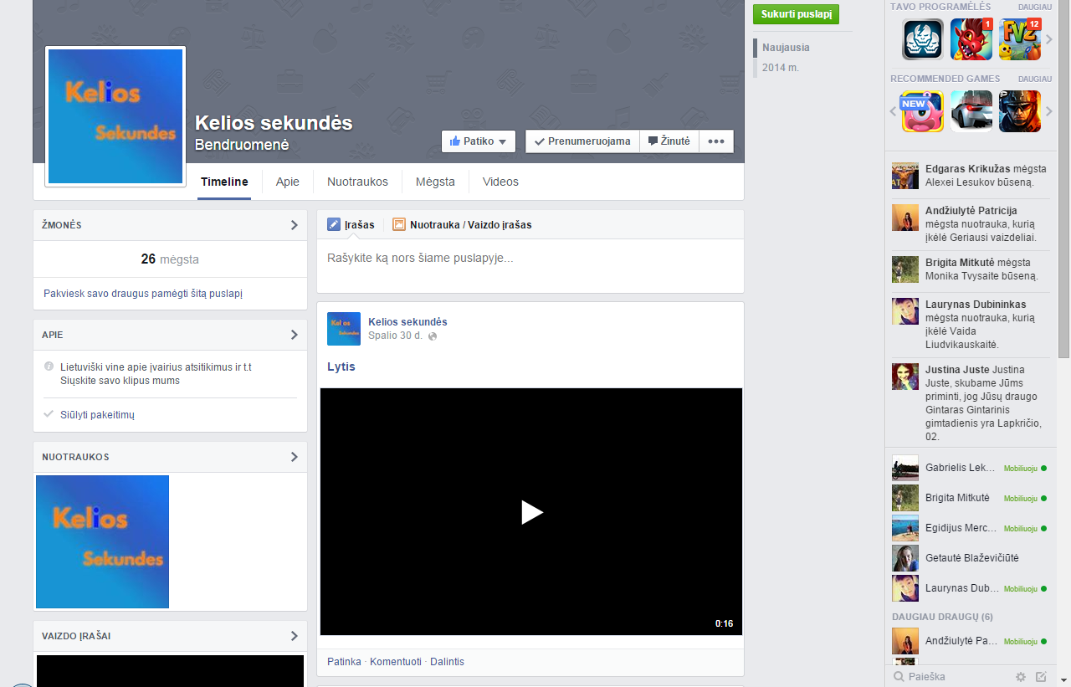Open the photo thumbnail in Nuotraukos section

pyautogui.click(x=102, y=541)
